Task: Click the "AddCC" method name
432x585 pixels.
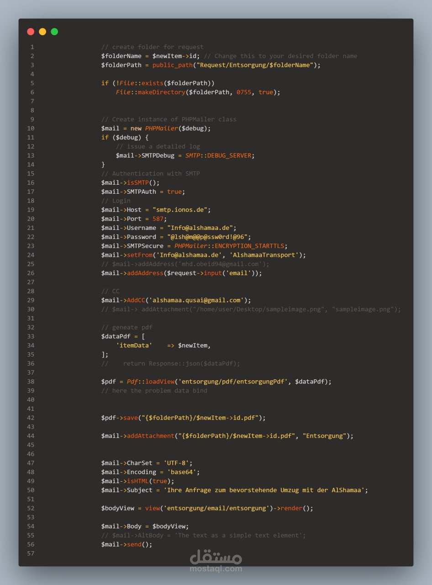Action: (x=136, y=300)
